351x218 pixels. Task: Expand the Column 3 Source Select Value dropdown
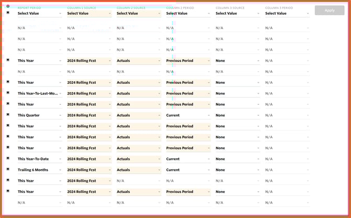[x=237, y=14]
